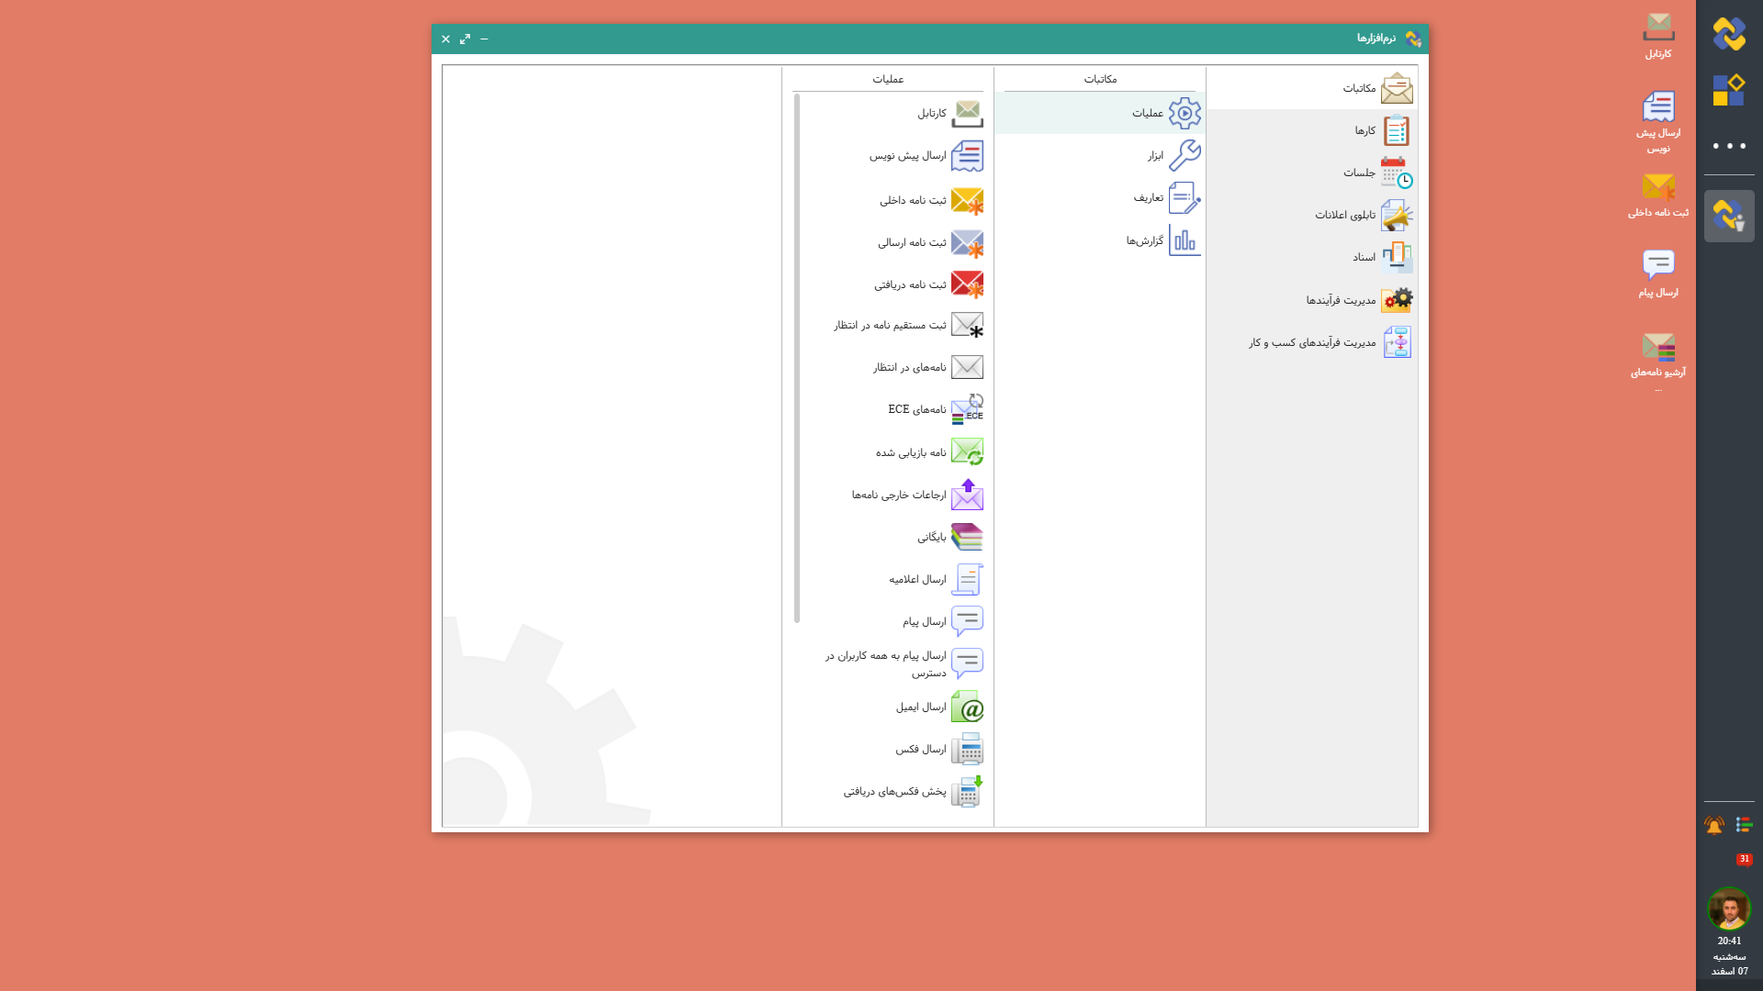Open the send fax machine icon
Viewport: 1763px width, 991px height.
[967, 750]
